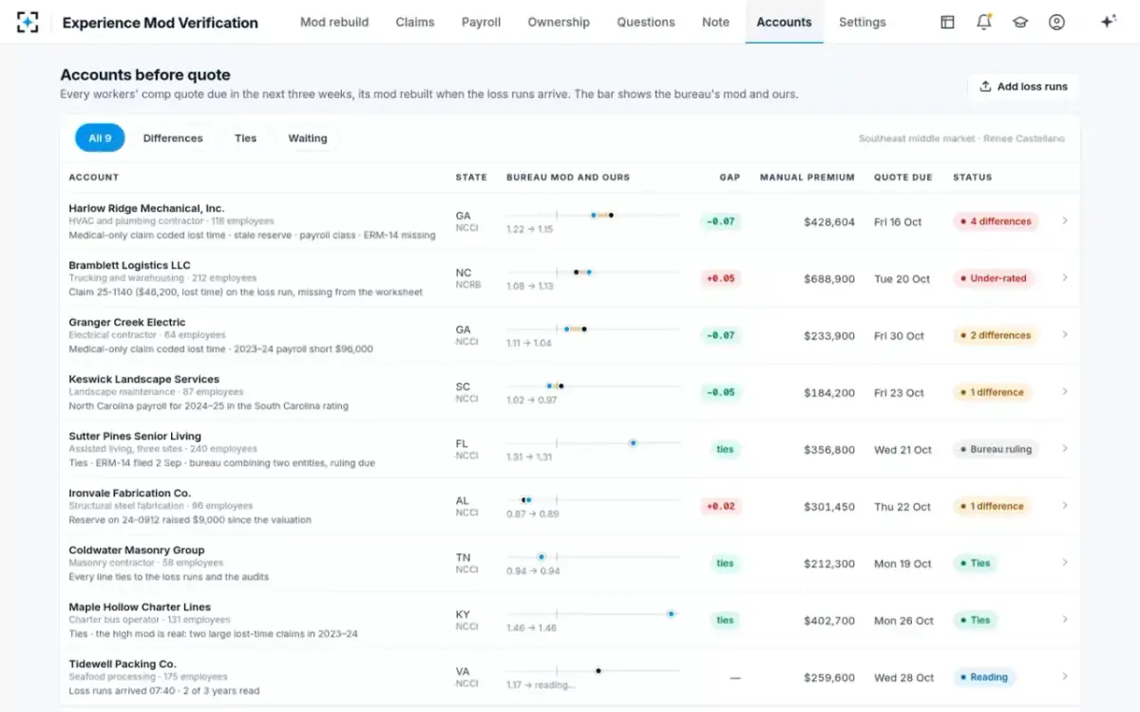Open Bramblett Logistics LLC account name
This screenshot has height=712, width=1140.
(x=129, y=265)
